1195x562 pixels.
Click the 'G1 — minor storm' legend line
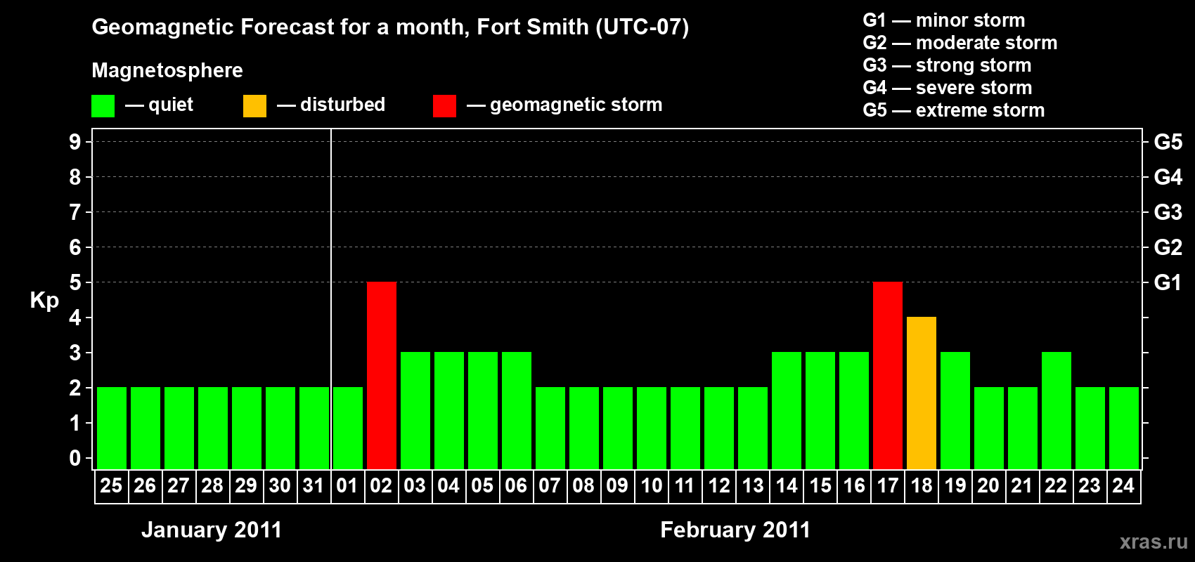pyautogui.click(x=944, y=20)
